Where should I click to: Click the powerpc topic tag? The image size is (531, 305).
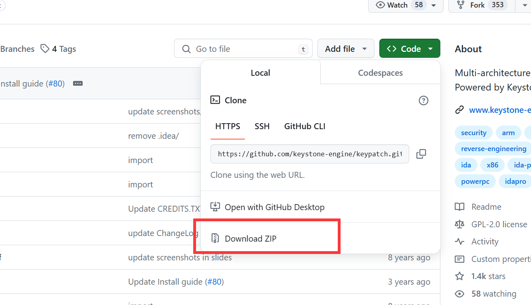475,181
